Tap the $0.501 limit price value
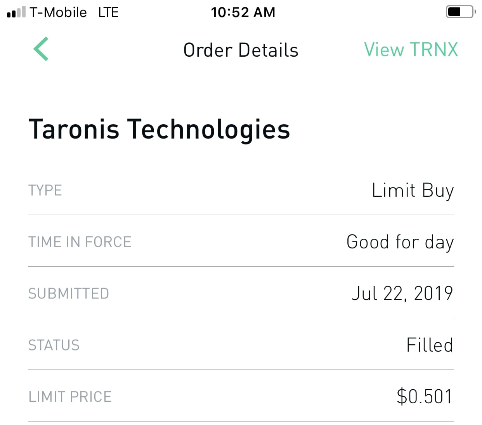 424,397
